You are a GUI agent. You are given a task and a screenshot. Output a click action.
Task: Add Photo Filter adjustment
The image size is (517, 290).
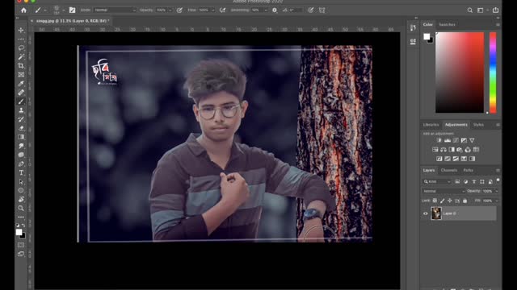coord(460,150)
